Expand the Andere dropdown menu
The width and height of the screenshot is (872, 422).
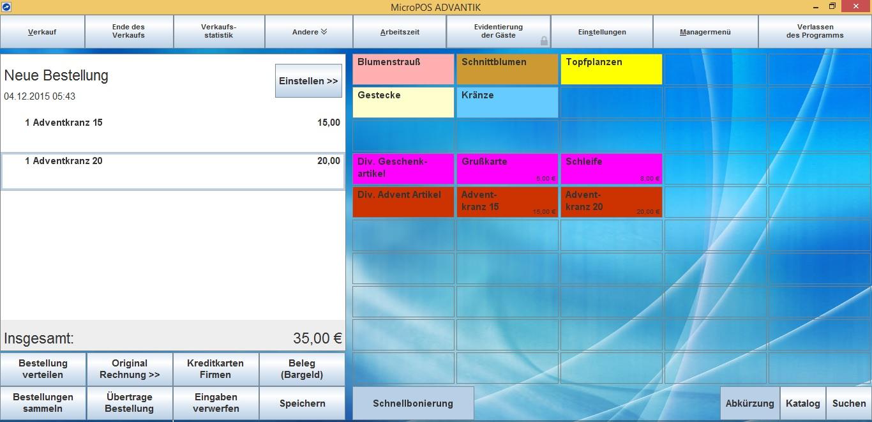[309, 32]
